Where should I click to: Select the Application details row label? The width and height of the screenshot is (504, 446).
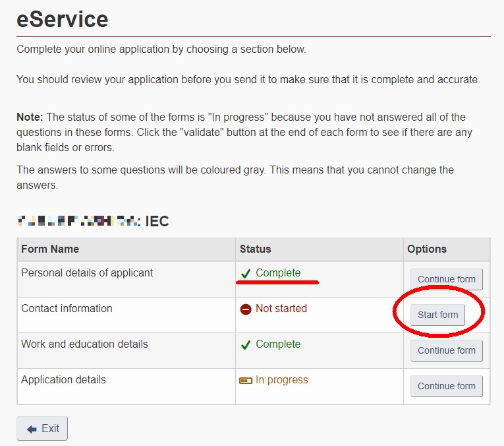[x=64, y=380]
